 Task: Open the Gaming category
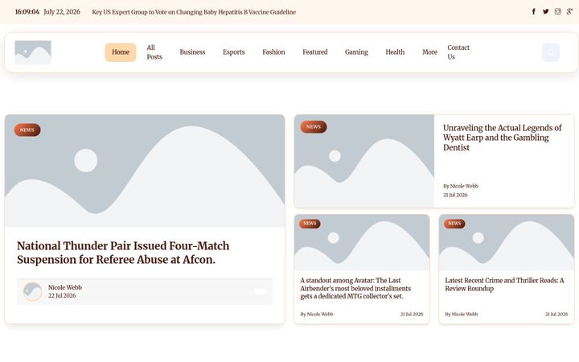coord(356,52)
